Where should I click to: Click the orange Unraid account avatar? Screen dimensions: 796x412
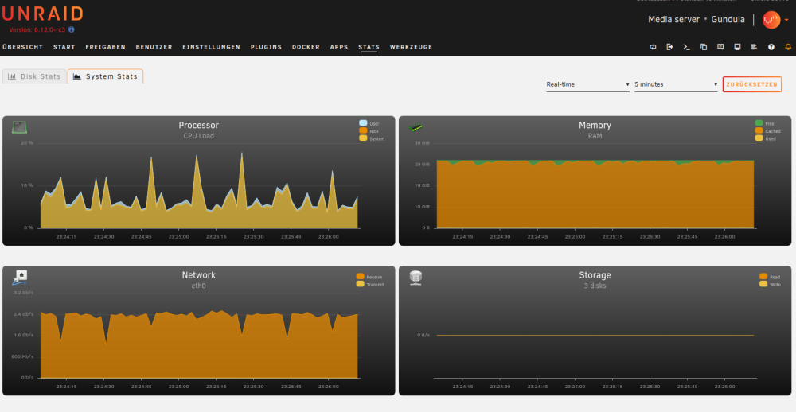771,20
